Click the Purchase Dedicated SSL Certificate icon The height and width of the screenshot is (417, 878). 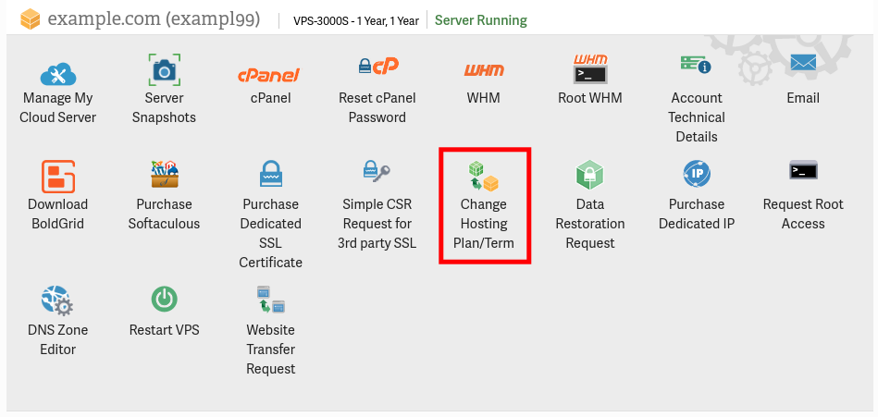270,173
